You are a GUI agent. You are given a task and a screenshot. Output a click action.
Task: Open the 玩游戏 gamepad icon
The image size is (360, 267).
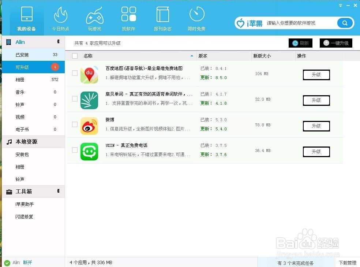pos(95,15)
